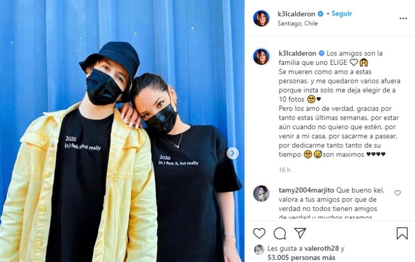View the 53,005 personas más likes list
Image resolution: width=415 pixels, height=262 pixels.
(x=301, y=257)
